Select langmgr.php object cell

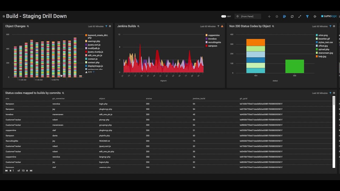pos(105,157)
